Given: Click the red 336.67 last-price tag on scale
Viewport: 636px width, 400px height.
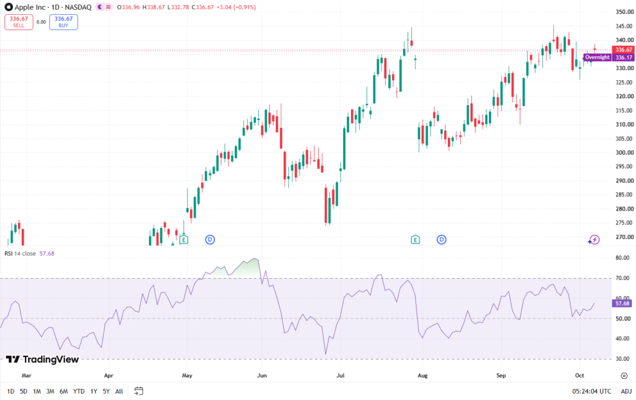Looking at the screenshot, I should point(623,50).
